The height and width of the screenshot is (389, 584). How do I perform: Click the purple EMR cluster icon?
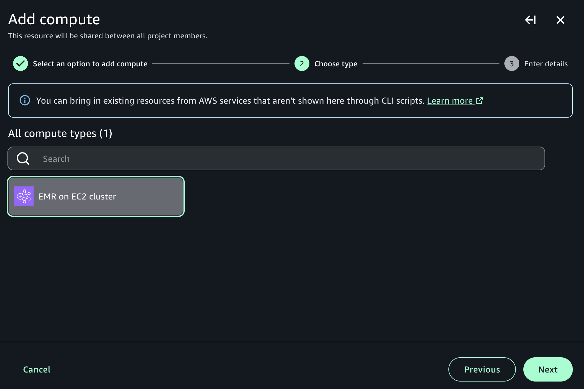pyautogui.click(x=24, y=196)
